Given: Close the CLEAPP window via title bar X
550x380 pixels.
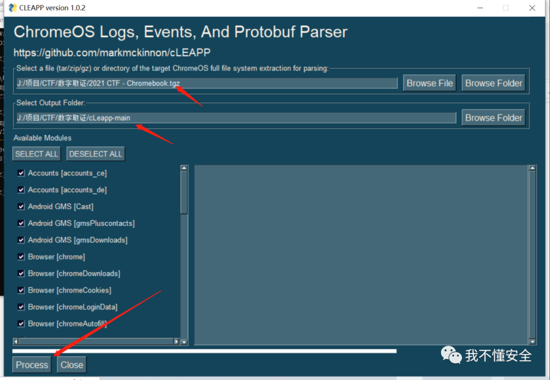Looking at the screenshot, I should (532, 8).
